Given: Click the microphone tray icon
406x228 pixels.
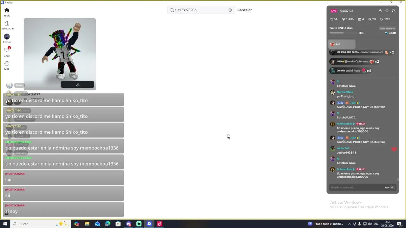Looking at the screenshot, I should pyautogui.click(x=360, y=224).
